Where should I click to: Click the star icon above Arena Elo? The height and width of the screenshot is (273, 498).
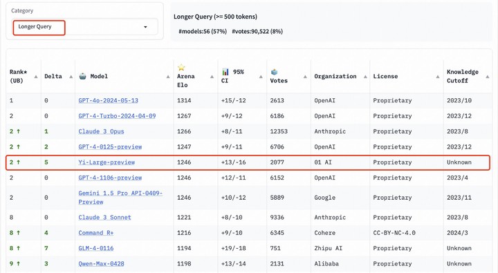click(x=181, y=67)
